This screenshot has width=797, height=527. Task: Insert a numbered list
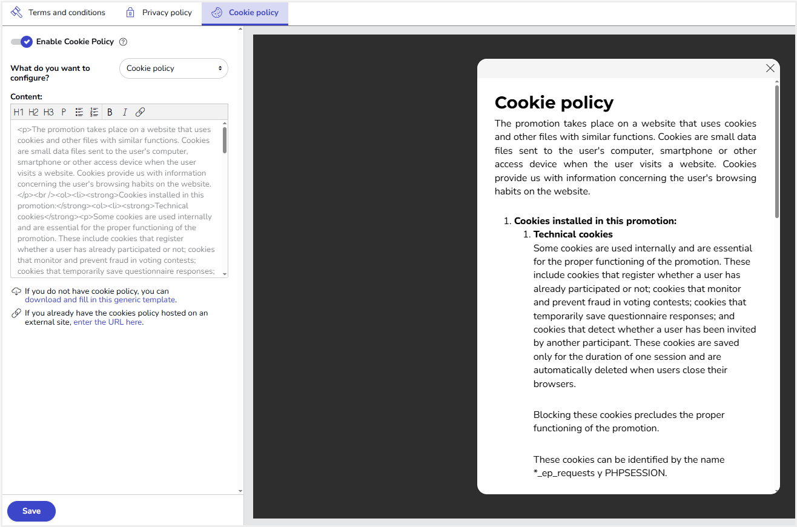point(94,112)
